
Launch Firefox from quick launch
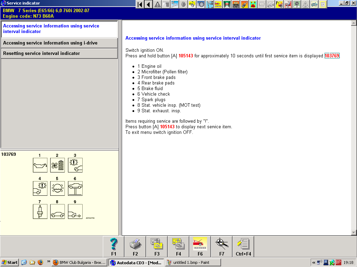click(x=40, y=262)
